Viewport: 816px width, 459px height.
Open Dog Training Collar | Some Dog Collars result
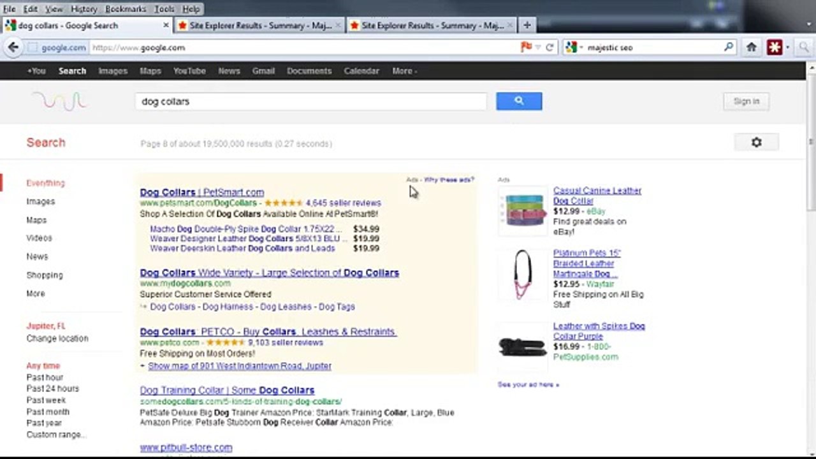(227, 390)
